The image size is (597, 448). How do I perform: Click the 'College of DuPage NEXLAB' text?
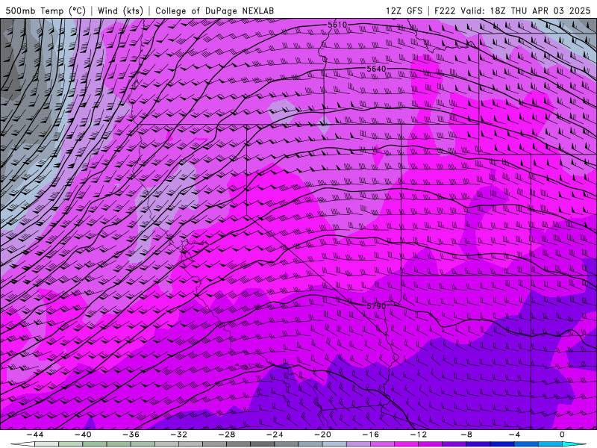pyautogui.click(x=214, y=10)
